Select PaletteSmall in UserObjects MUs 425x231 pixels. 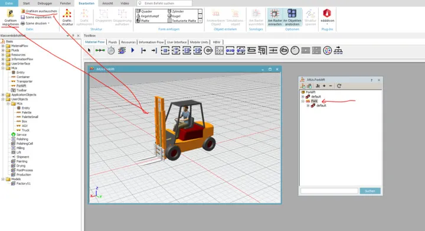(x=30, y=117)
